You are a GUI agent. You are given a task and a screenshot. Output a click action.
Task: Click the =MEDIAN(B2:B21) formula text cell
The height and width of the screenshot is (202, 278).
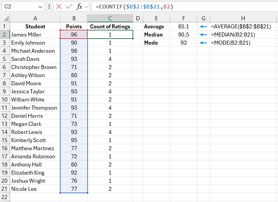pyautogui.click(x=233, y=35)
